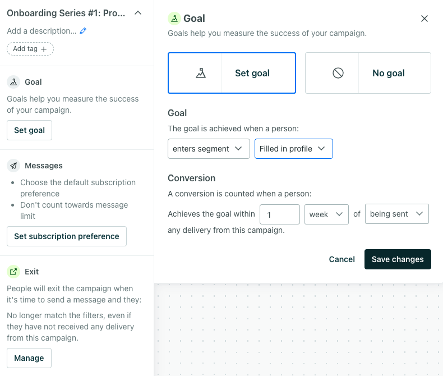443x376 pixels.
Task: Click Save changes button
Action: coord(398,259)
